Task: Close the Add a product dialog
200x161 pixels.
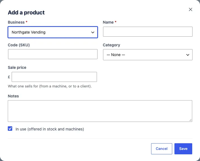Action: click(x=191, y=9)
